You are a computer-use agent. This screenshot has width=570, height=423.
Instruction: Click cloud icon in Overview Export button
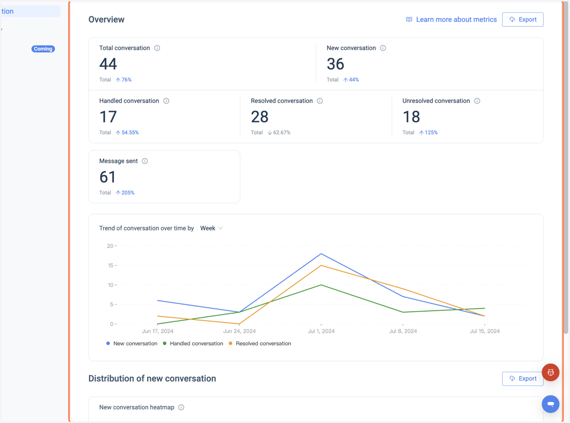coord(512,19)
